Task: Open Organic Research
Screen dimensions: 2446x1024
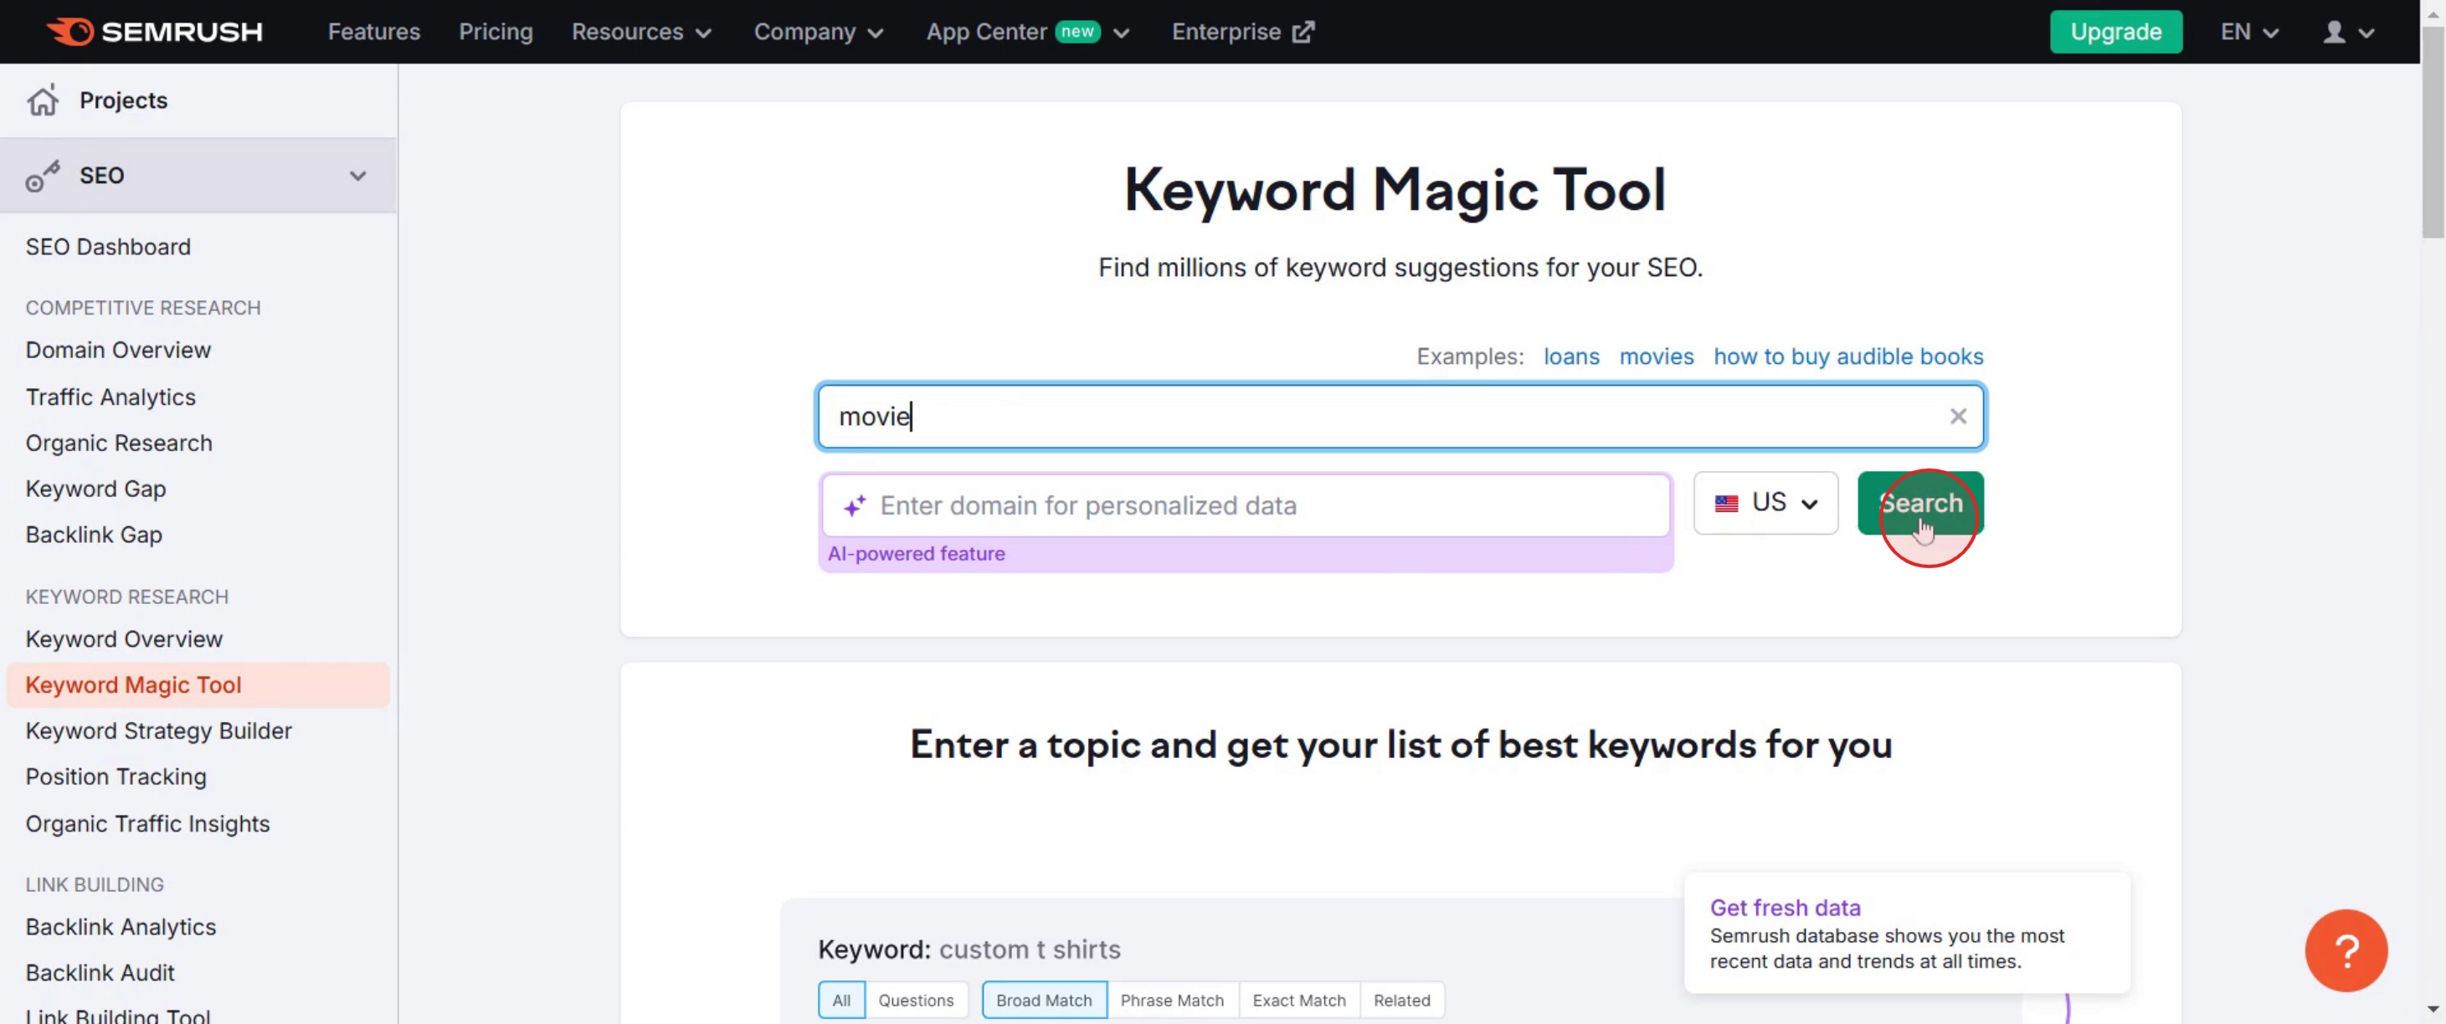Action: [x=119, y=443]
